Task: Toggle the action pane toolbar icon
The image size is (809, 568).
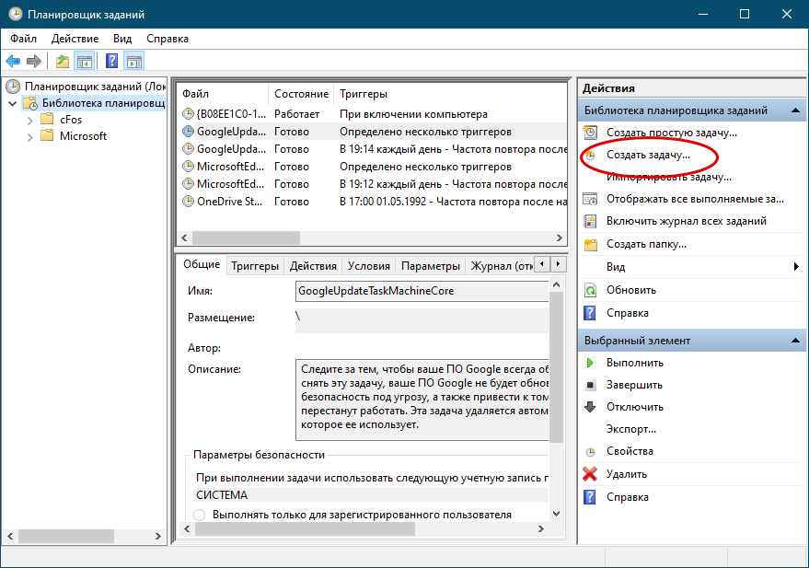Action: click(x=134, y=62)
